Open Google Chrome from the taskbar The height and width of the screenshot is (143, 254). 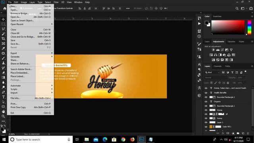point(123,139)
